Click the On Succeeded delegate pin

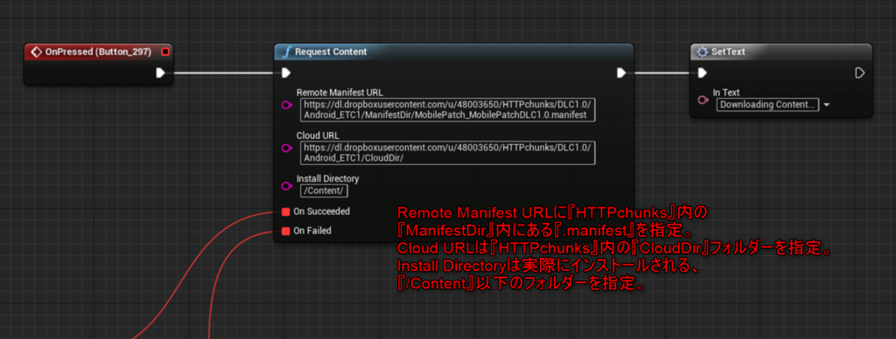click(x=286, y=211)
